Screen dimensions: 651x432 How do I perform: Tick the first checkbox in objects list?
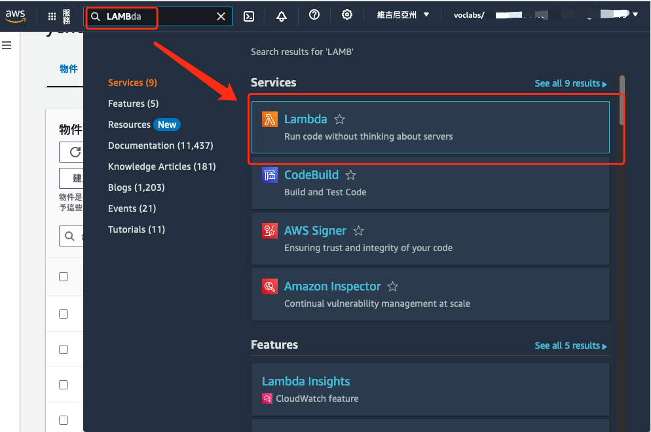[64, 277]
